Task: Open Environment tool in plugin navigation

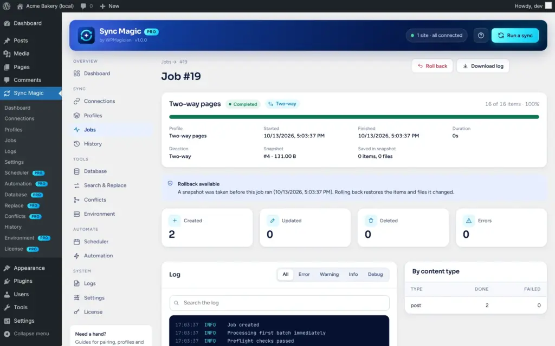Action: 111,214
